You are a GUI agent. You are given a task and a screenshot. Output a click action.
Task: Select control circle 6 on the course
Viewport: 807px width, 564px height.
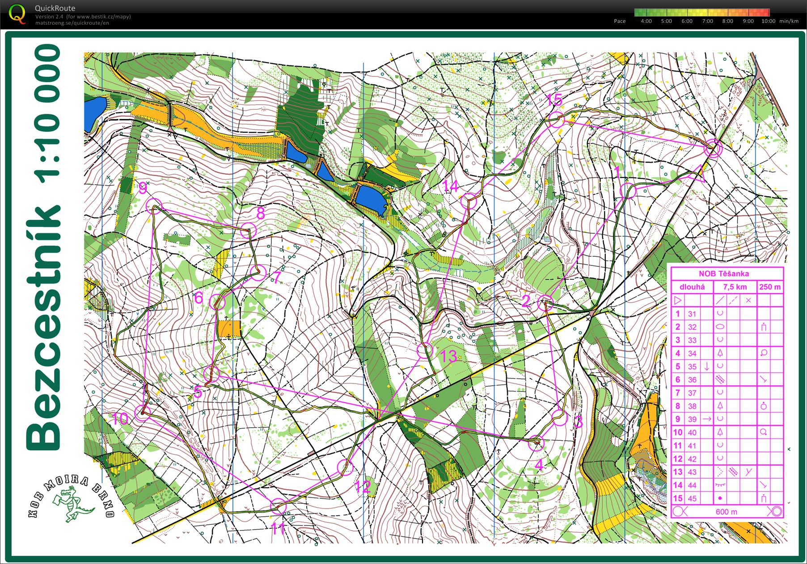(218, 302)
